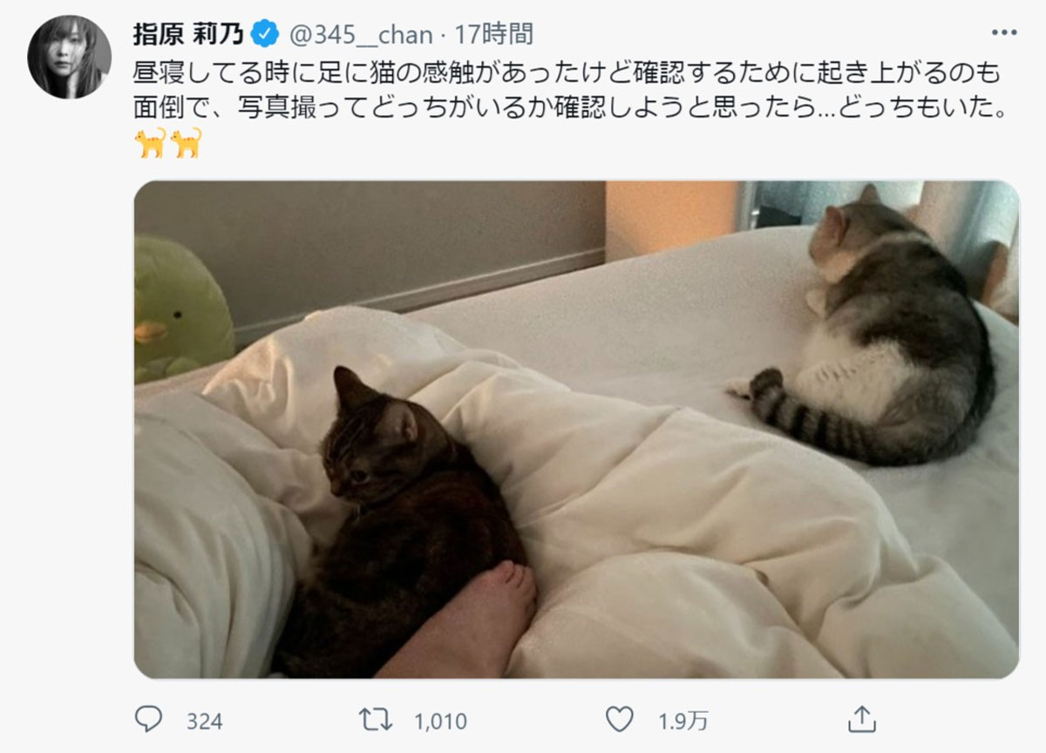The image size is (1046, 753).
Task: View the 324 replies count
Action: tap(204, 722)
